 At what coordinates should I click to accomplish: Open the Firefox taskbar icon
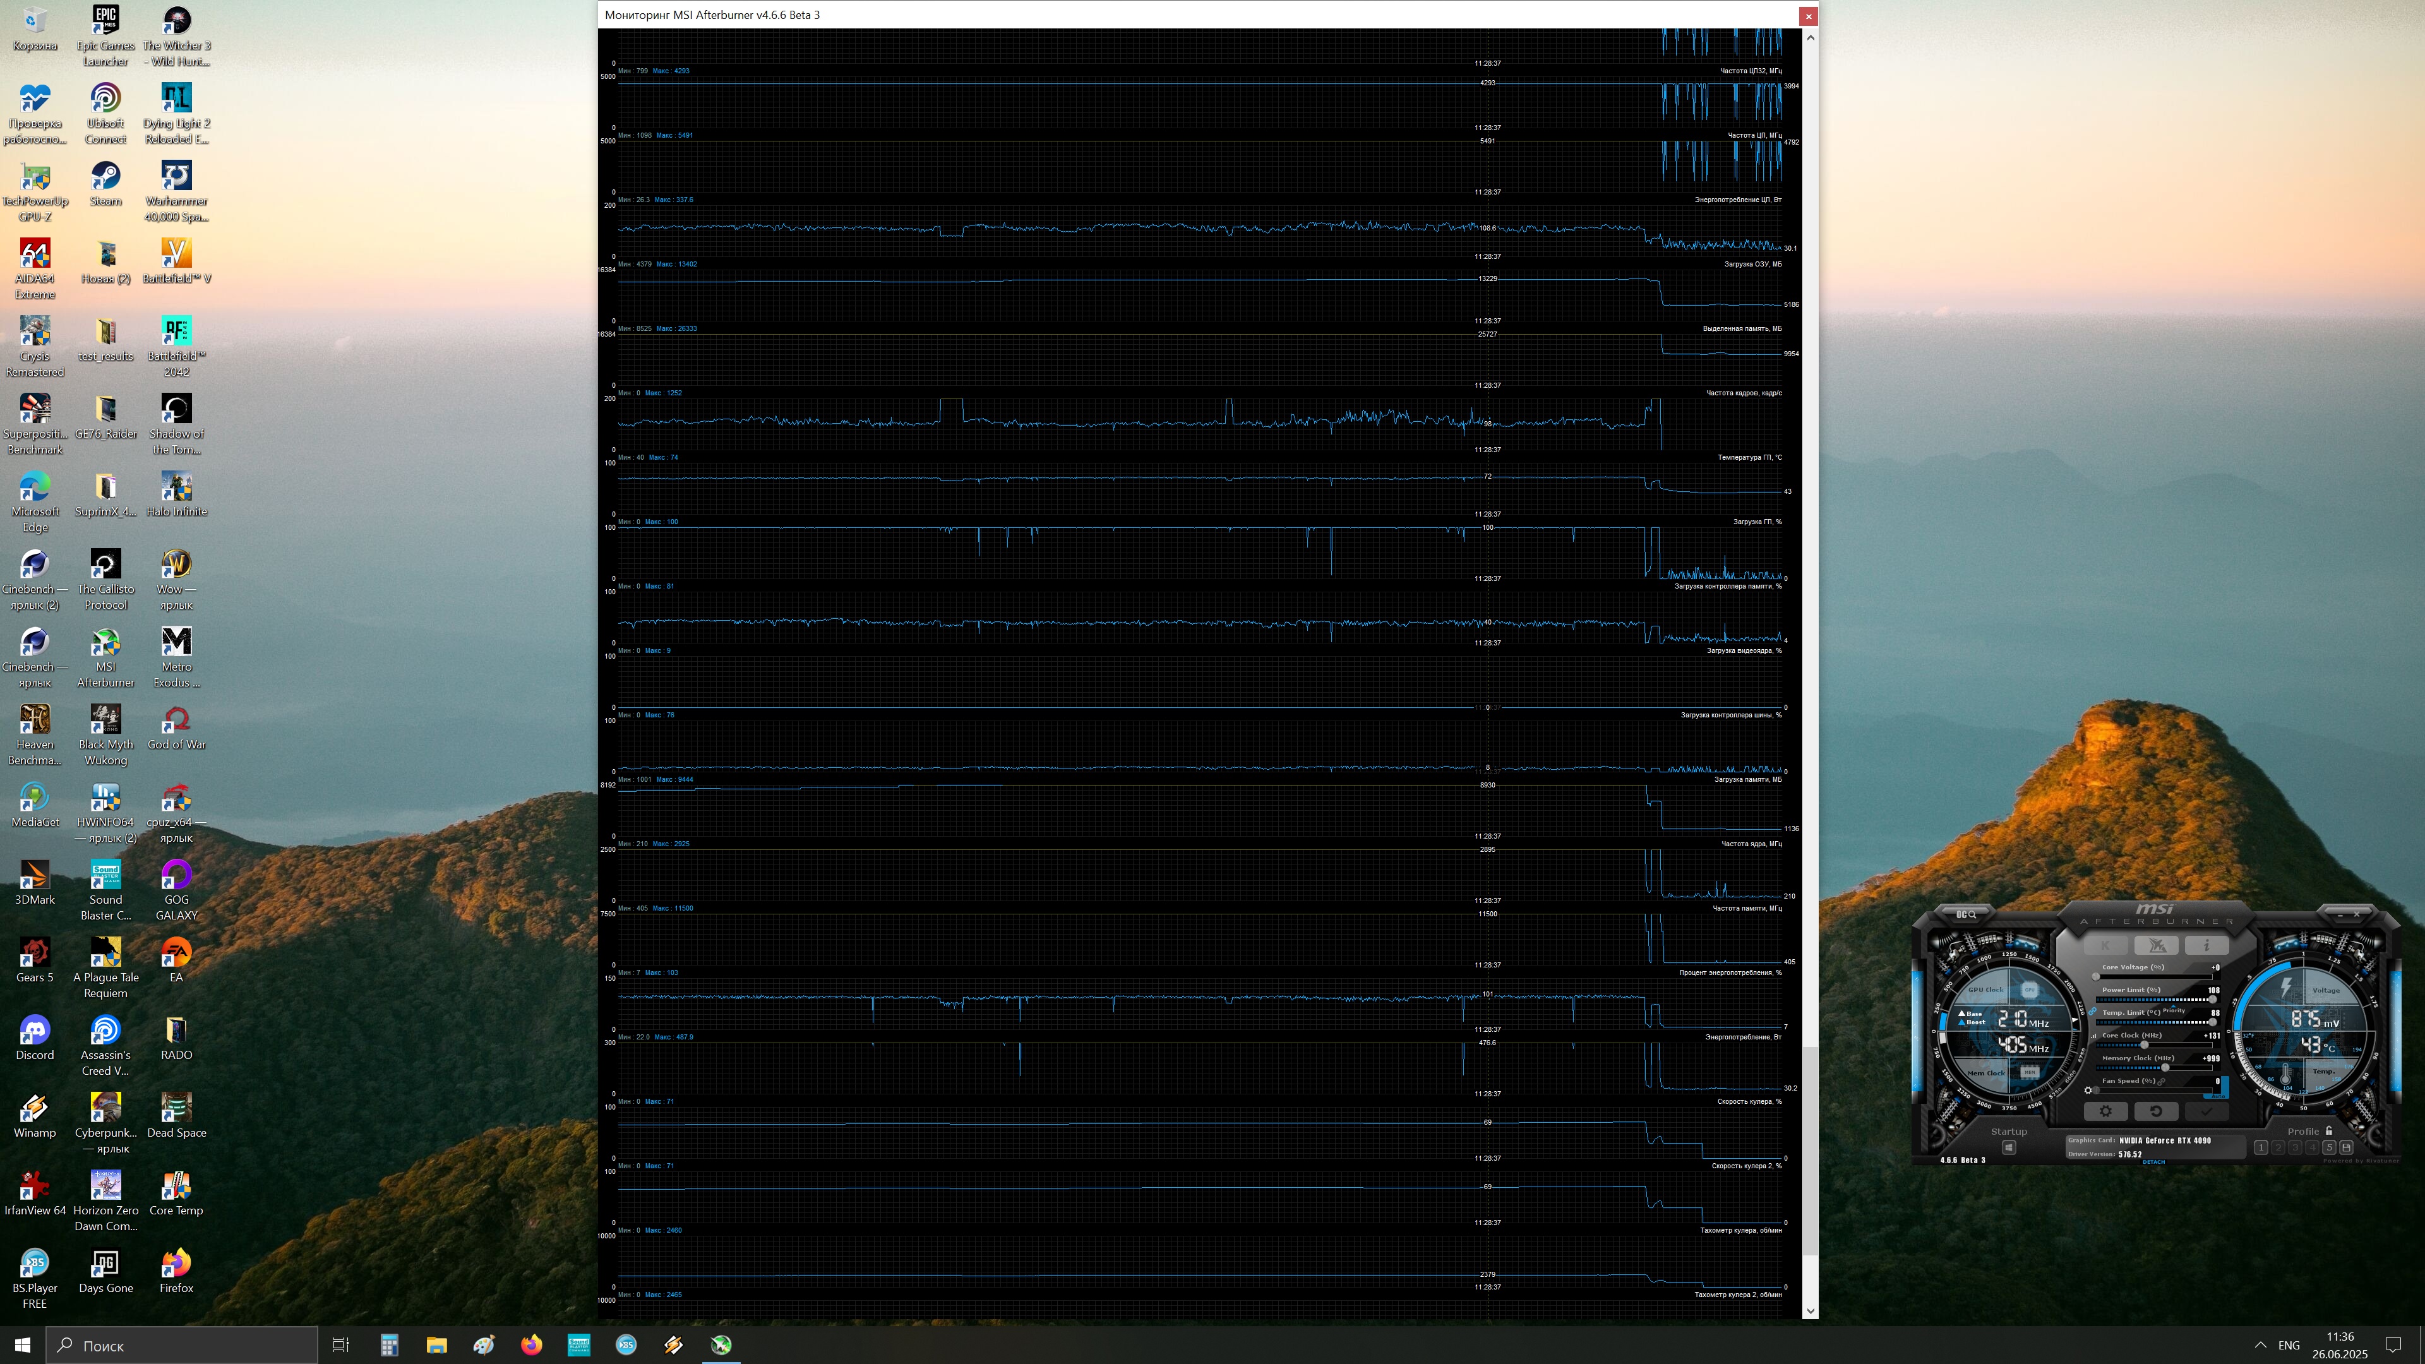531,1344
